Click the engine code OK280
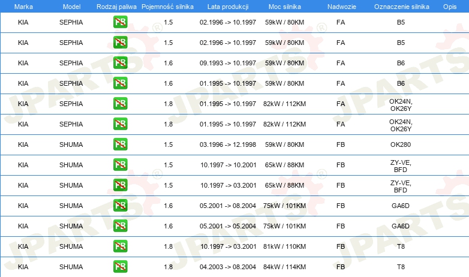The width and height of the screenshot is (469, 277). [401, 144]
